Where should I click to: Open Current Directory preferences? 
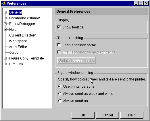coord(22,35)
